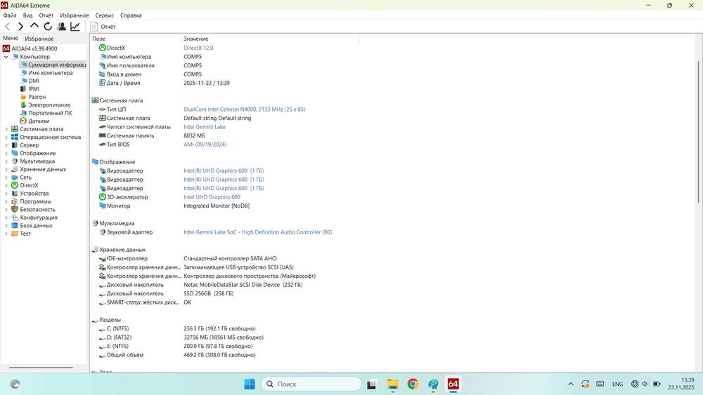The image size is (703, 395).
Task: Open the Intel Gemini Lake chipset link
Action: (x=205, y=127)
